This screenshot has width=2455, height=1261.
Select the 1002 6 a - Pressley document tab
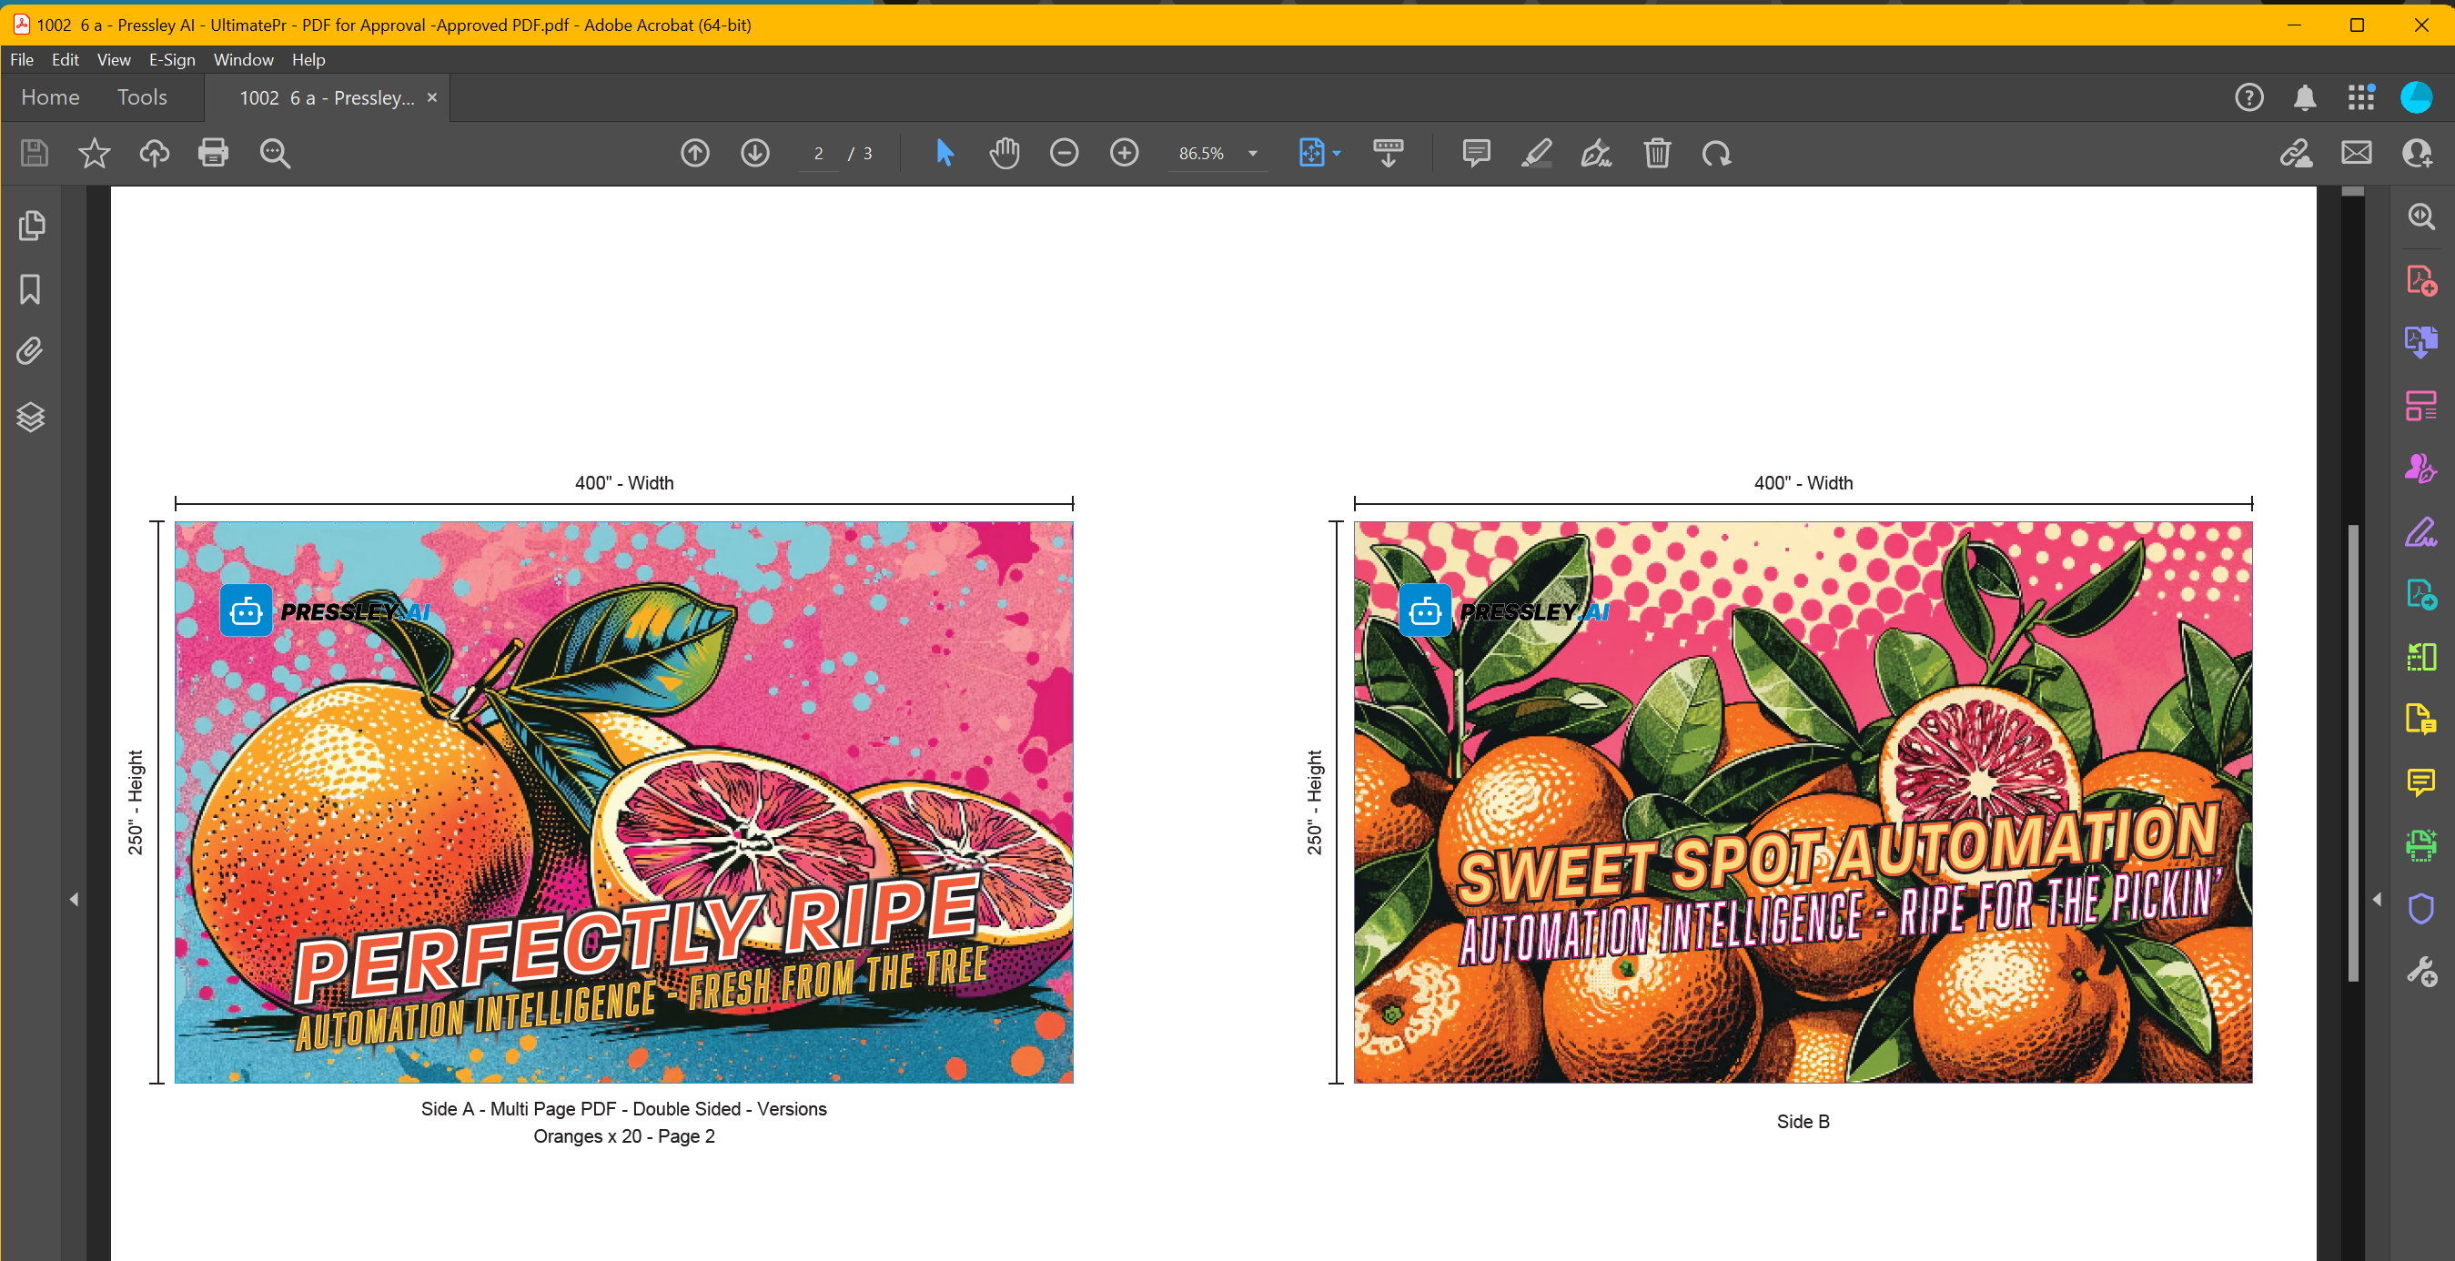pyautogui.click(x=327, y=97)
